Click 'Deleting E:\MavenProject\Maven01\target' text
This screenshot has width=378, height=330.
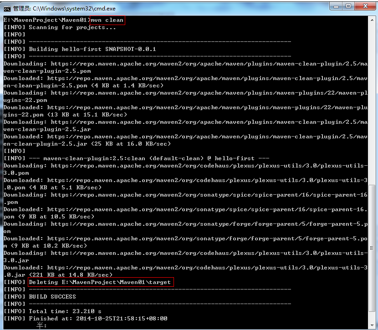(x=100, y=282)
